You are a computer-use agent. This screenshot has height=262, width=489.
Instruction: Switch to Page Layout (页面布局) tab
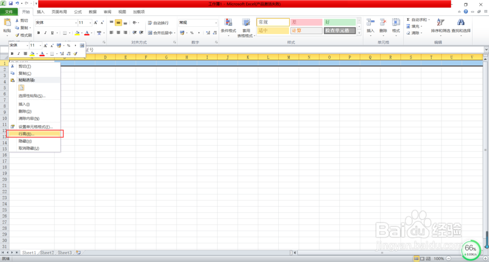pos(59,12)
